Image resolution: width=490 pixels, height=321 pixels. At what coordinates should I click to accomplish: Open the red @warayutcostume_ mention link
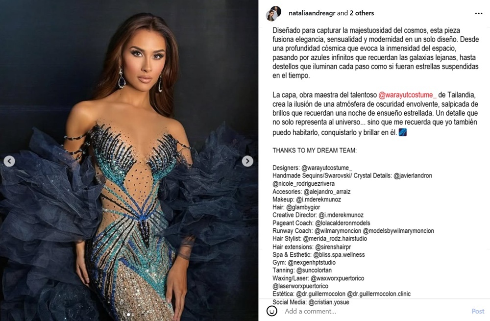pos(407,95)
